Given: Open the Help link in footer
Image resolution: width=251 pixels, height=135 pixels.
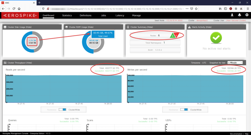Looking at the screenshot, I should [247, 134].
